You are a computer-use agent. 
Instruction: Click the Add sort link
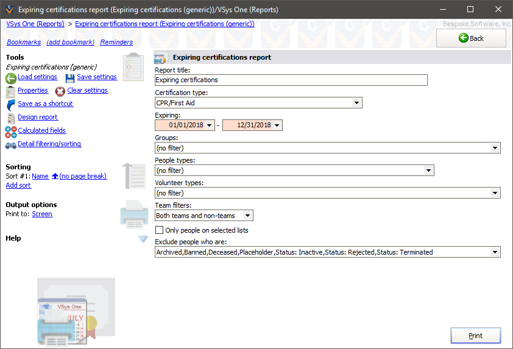click(x=18, y=185)
